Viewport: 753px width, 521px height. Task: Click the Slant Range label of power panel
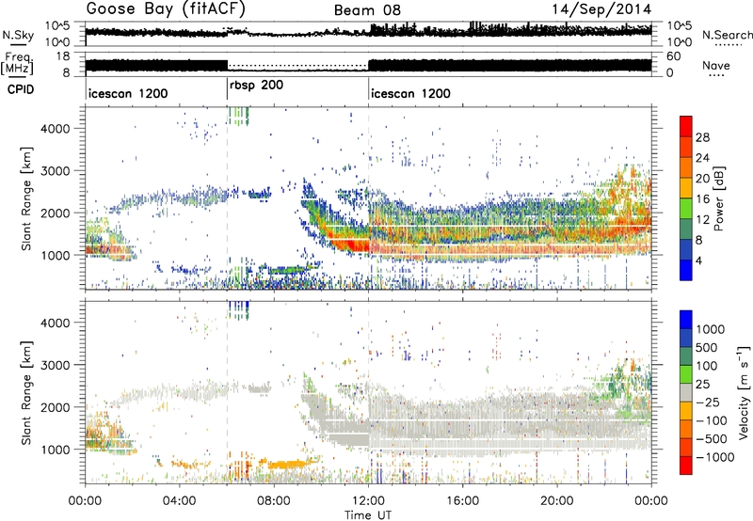(x=26, y=198)
